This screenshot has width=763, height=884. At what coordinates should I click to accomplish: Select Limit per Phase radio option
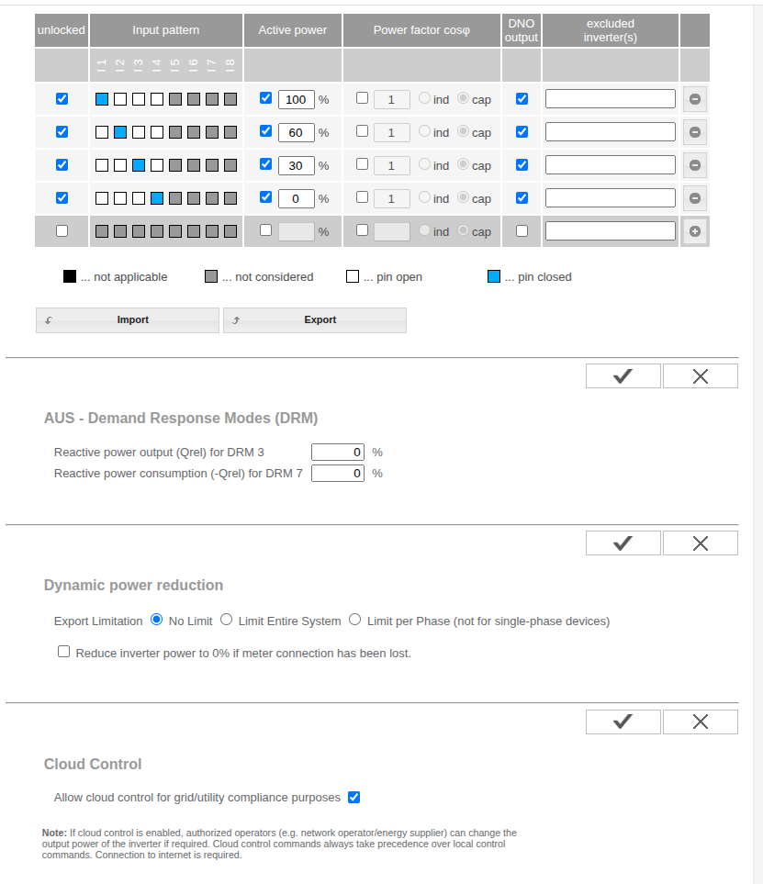(355, 621)
